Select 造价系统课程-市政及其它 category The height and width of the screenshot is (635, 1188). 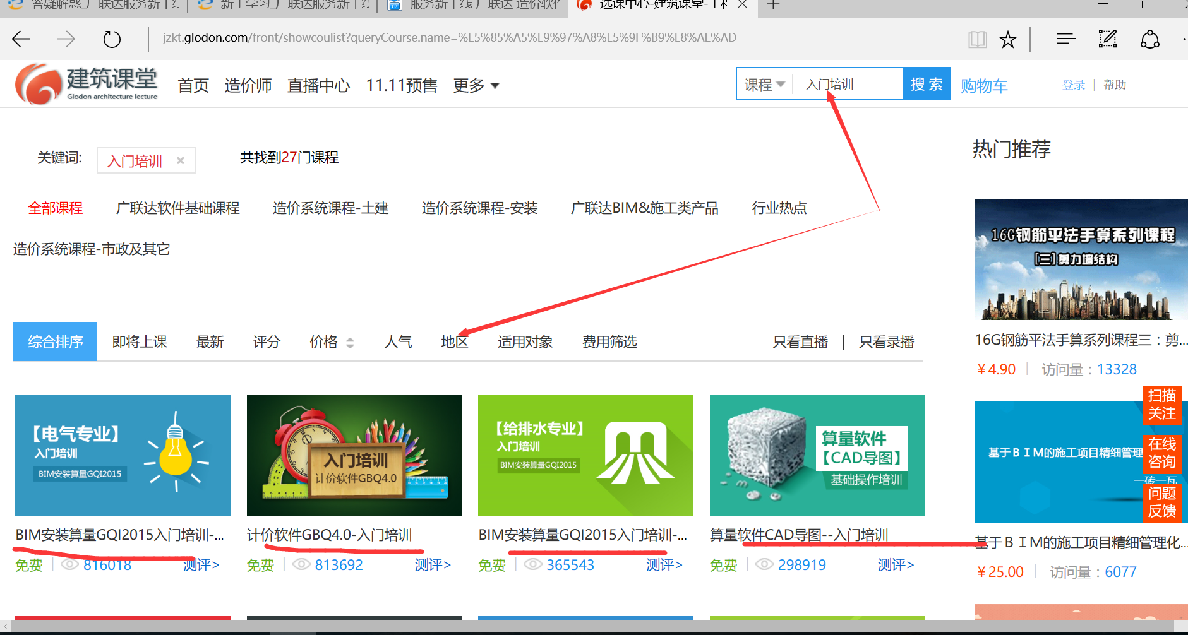[92, 249]
